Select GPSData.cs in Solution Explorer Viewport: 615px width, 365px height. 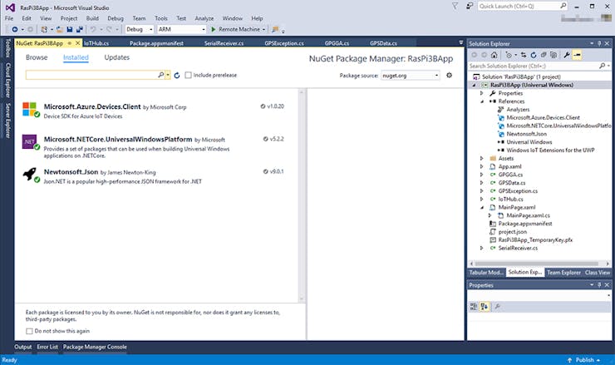pyautogui.click(x=511, y=183)
